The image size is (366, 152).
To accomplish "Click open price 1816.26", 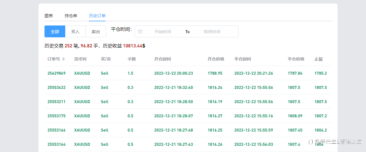I will [x=215, y=144].
